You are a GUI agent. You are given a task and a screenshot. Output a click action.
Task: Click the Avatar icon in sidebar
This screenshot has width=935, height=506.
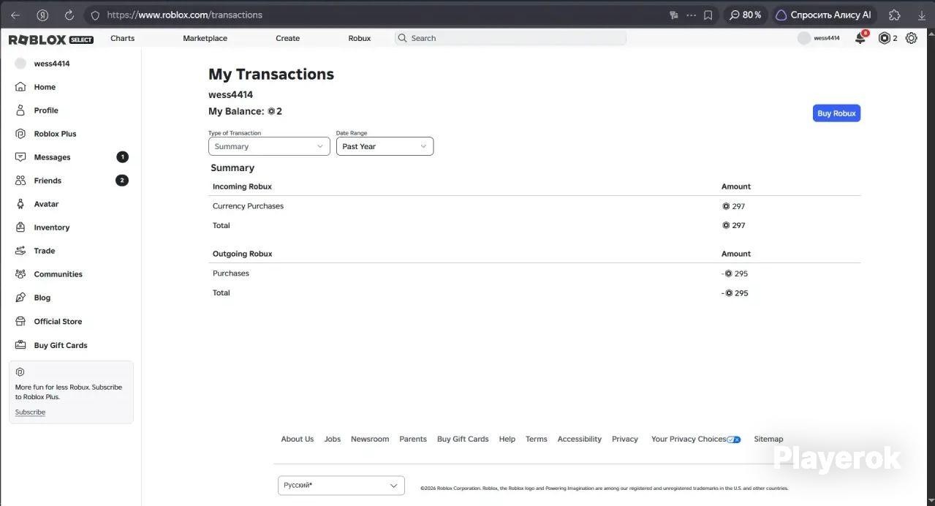coord(20,204)
